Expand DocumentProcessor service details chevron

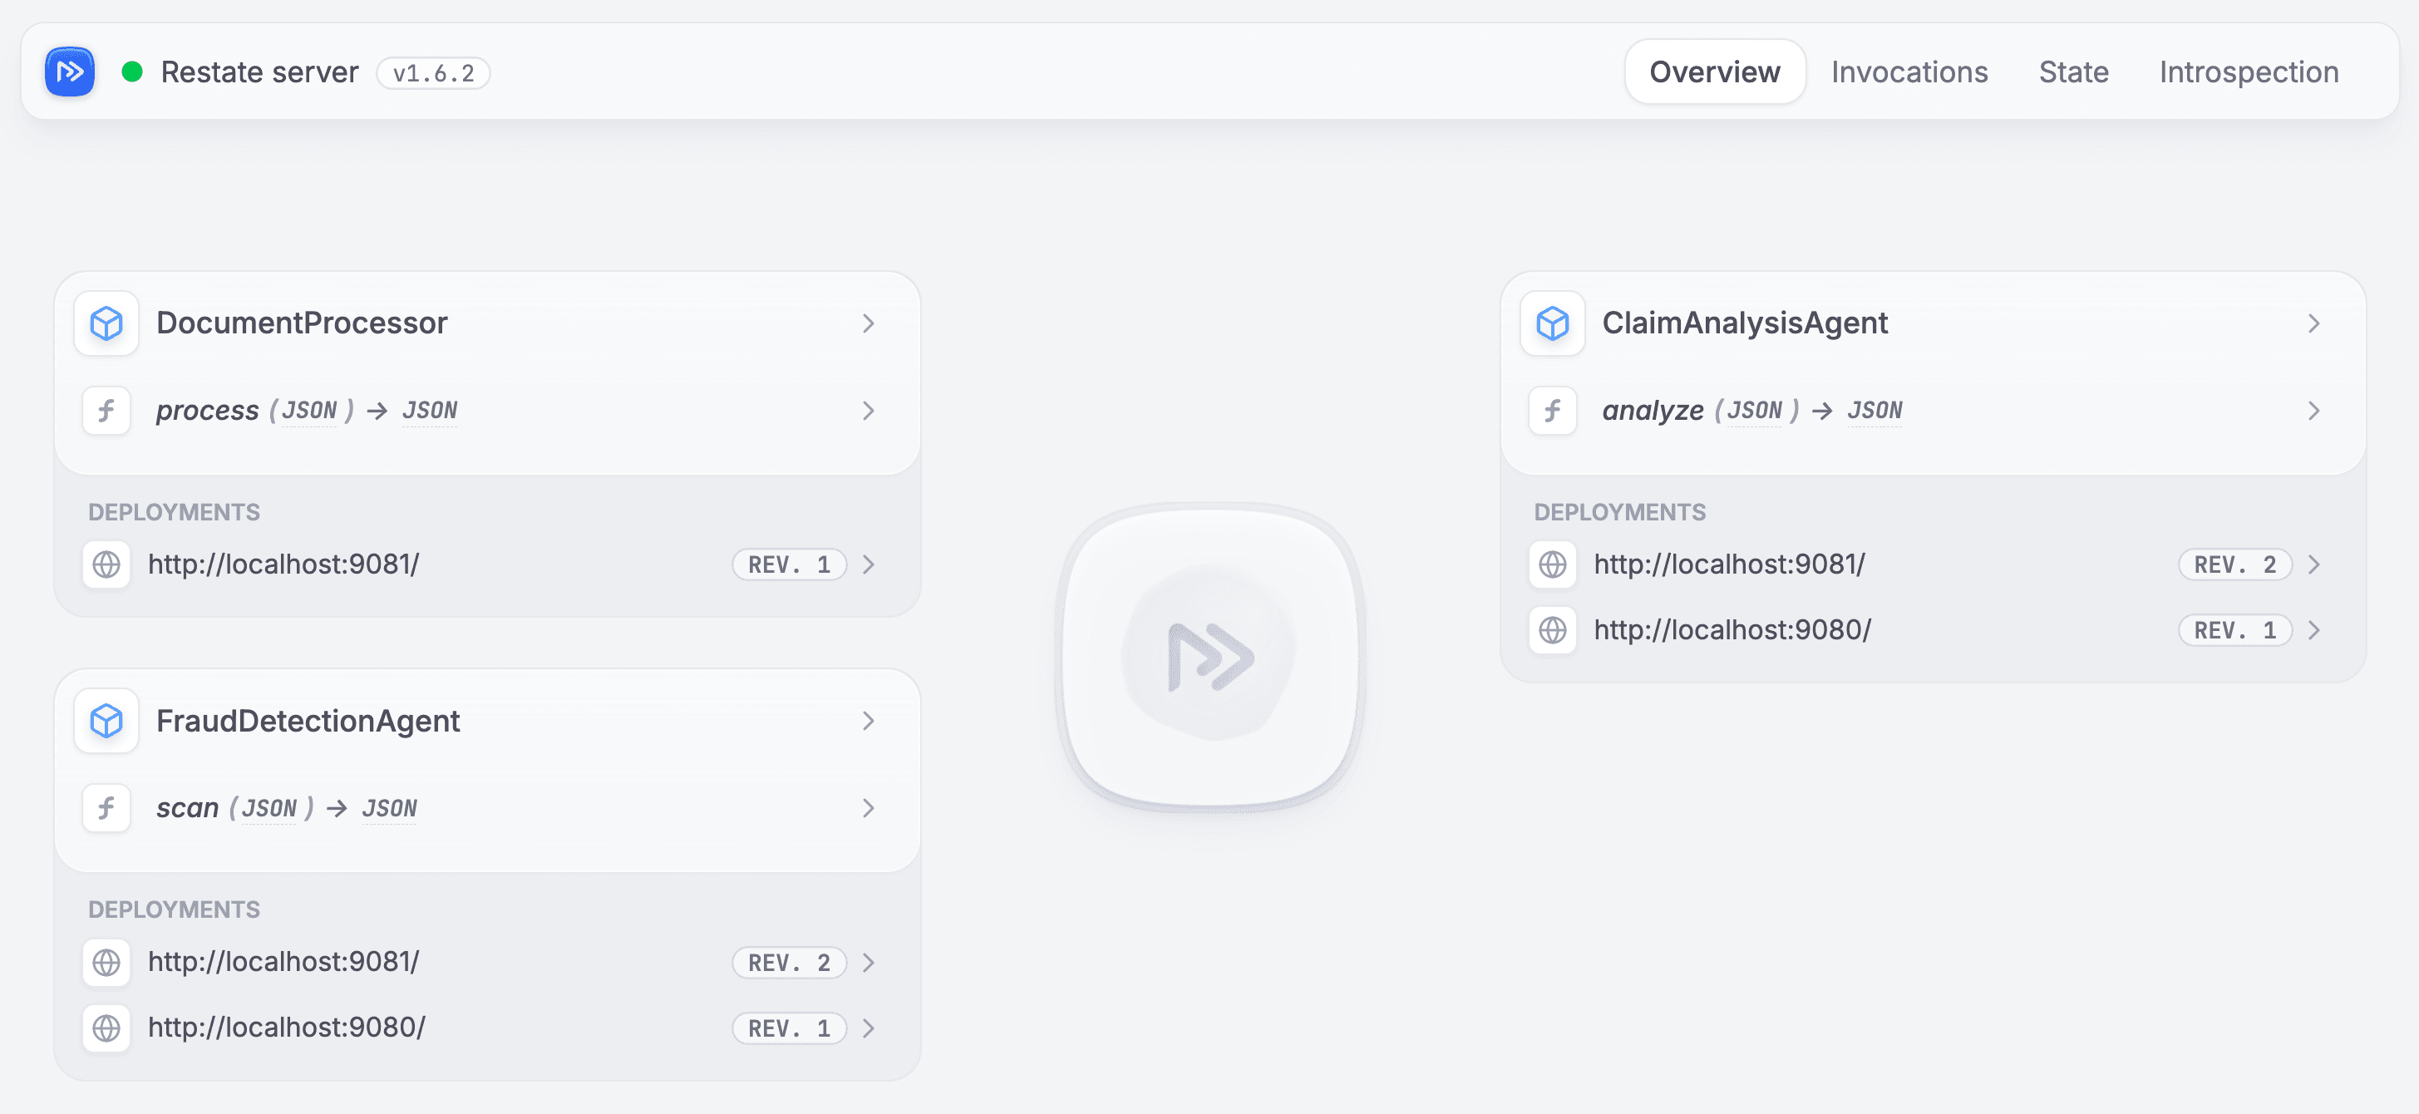tap(869, 323)
